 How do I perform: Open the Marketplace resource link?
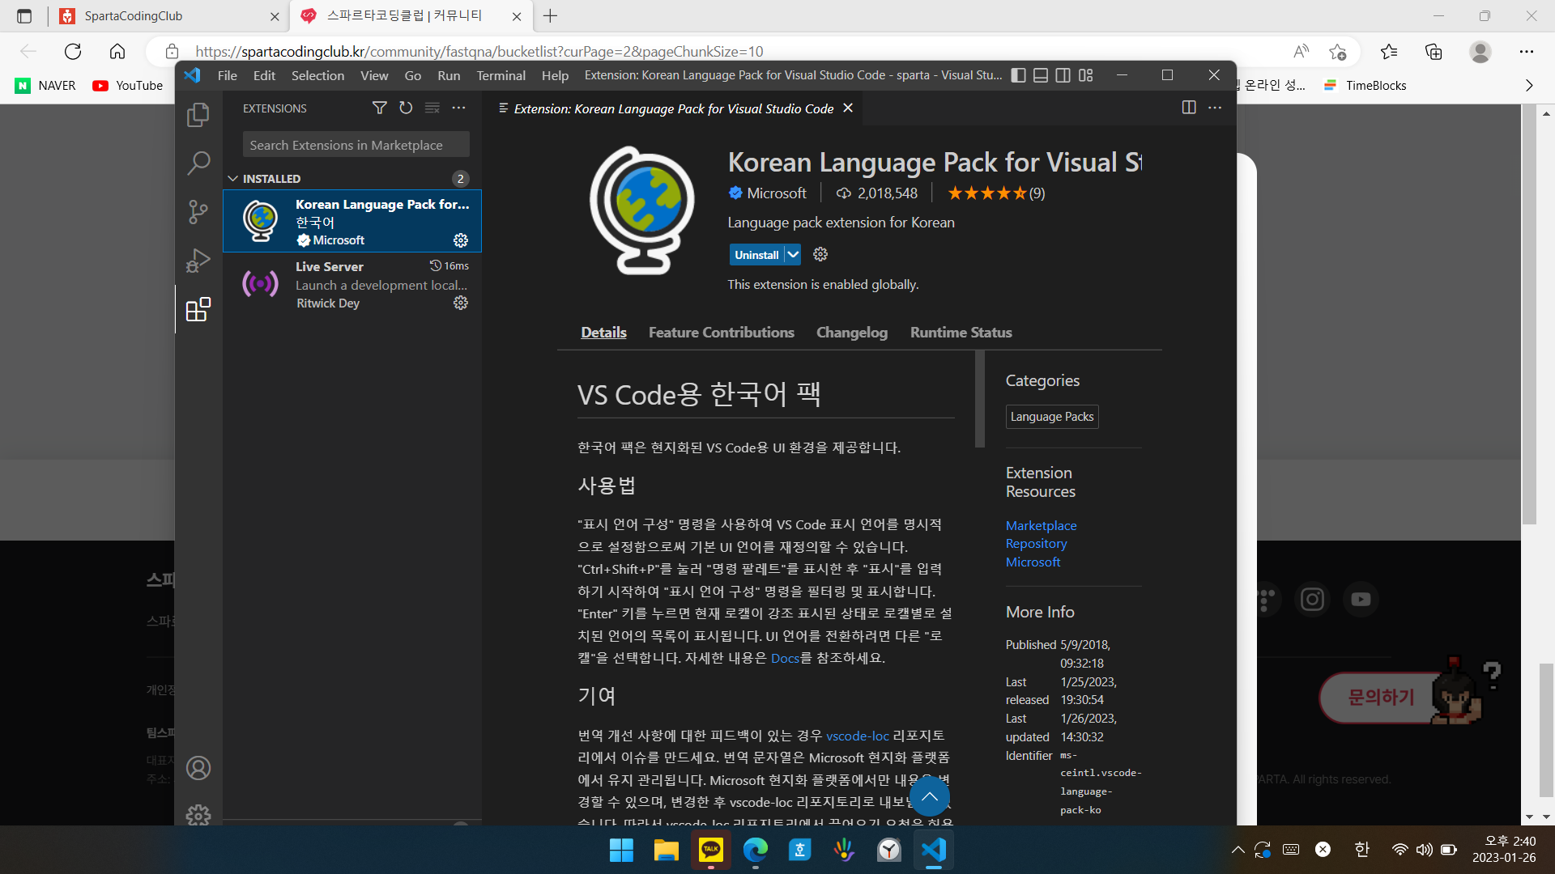1041,525
